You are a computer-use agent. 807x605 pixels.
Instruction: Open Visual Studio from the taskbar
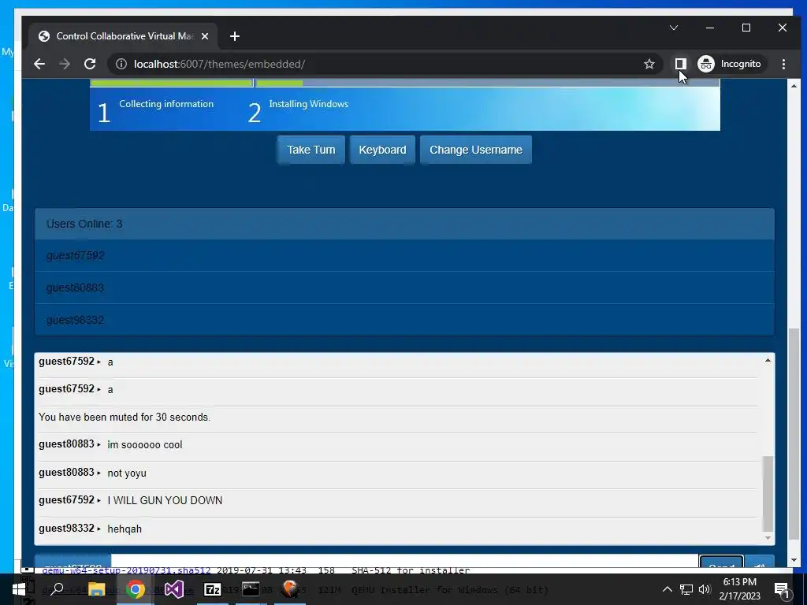[174, 589]
